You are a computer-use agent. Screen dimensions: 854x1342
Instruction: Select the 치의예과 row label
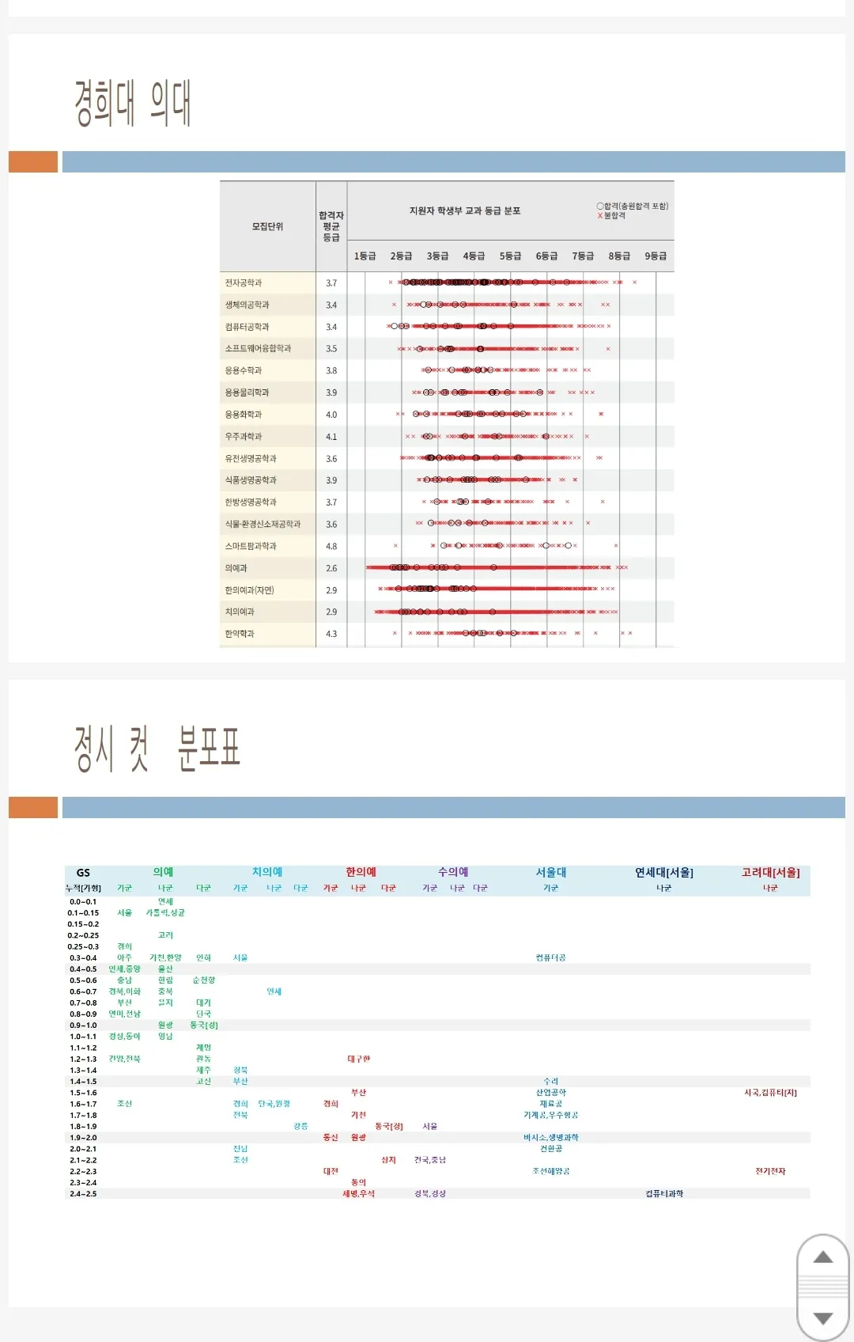point(240,612)
